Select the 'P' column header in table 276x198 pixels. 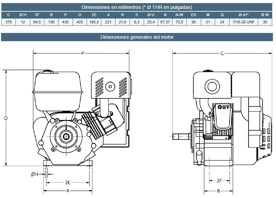[x=65, y=15]
